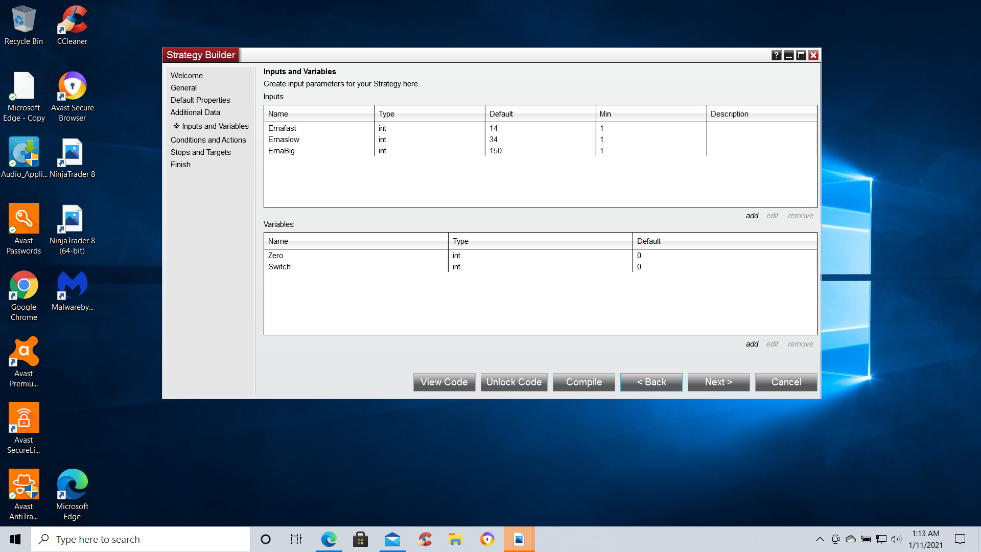The width and height of the screenshot is (981, 552).
Task: Open the Conditions and Actions step
Action: click(208, 140)
